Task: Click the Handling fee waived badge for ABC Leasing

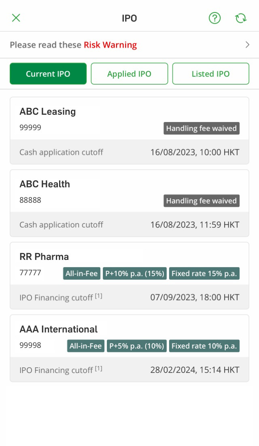Action: [202, 128]
